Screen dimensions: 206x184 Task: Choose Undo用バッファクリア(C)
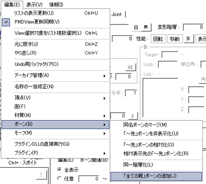click(56, 64)
